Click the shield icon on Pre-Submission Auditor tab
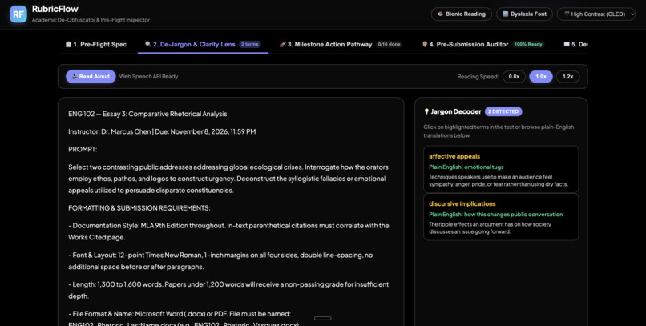The height and width of the screenshot is (326, 646). point(425,45)
